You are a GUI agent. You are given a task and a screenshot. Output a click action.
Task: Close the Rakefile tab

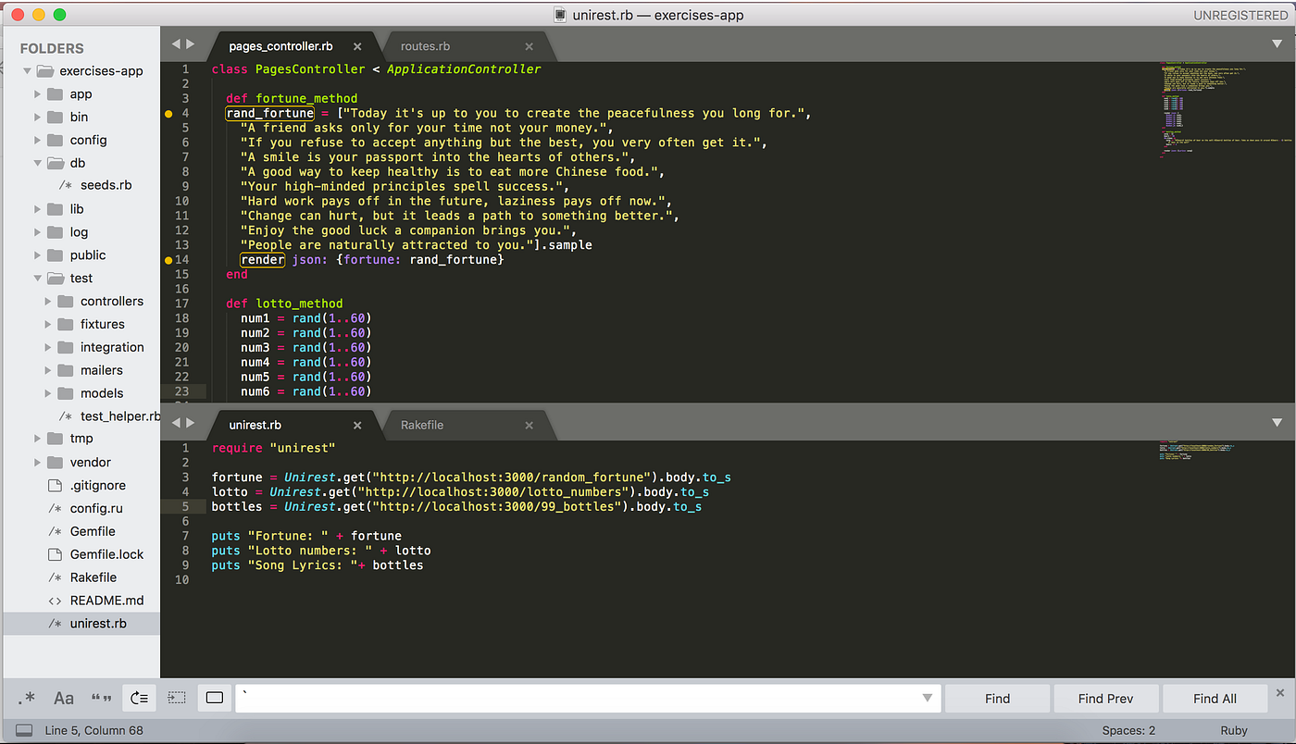click(530, 426)
